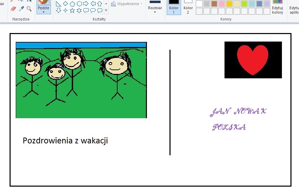Viewport: 299px width, 188px height.
Task: Pick the Color picker eyedropper tool
Action: 21,9
